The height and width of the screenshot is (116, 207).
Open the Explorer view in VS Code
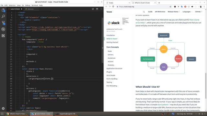pyautogui.click(x=3, y=10)
